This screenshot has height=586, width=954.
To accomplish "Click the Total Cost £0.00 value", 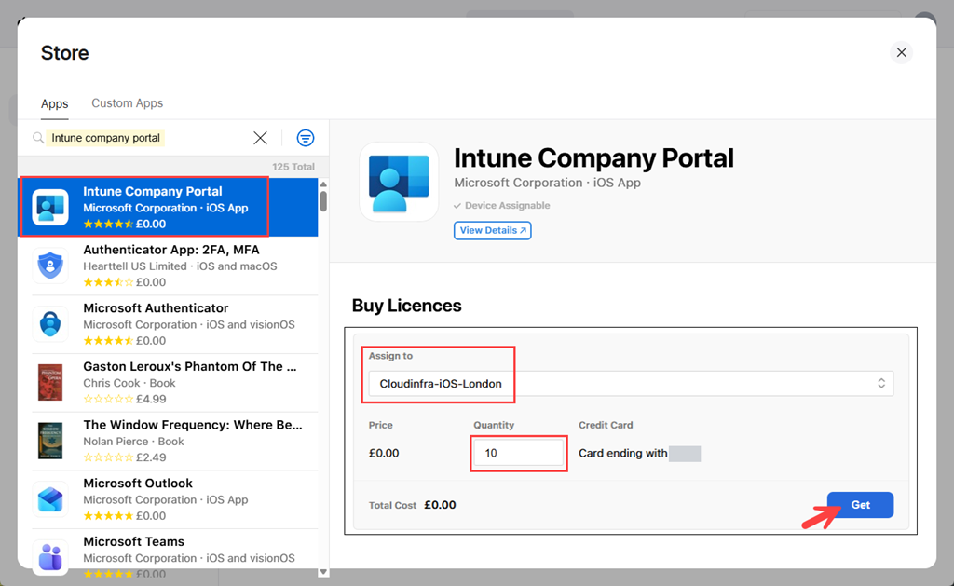I will pos(440,505).
